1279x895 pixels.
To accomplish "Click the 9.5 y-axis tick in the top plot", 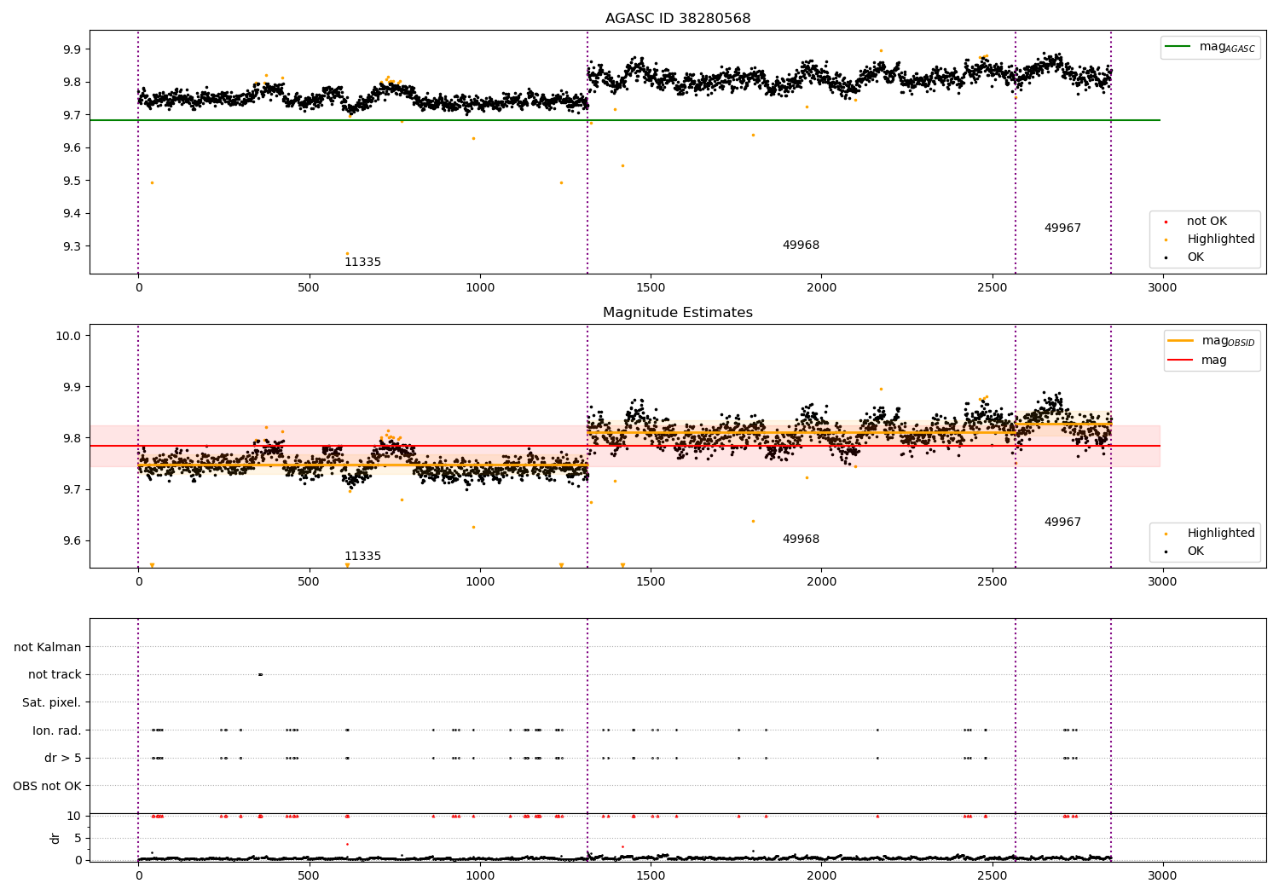I will click(72, 181).
